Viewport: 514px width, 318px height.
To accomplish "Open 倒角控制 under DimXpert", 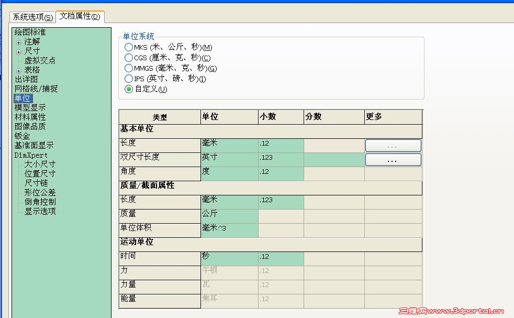I will (40, 202).
